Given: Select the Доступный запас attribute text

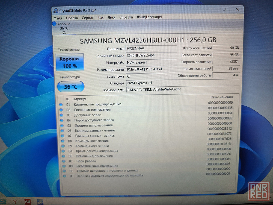Looking at the screenshot, I should (87, 115).
